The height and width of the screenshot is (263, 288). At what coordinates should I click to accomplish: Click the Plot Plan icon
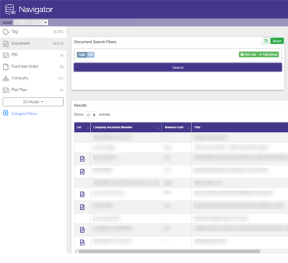point(6,90)
